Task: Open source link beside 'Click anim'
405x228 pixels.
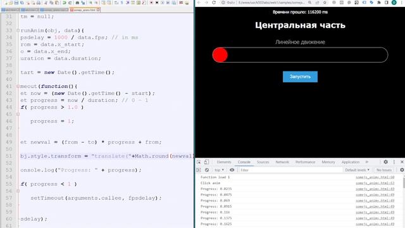Action: 375,183
